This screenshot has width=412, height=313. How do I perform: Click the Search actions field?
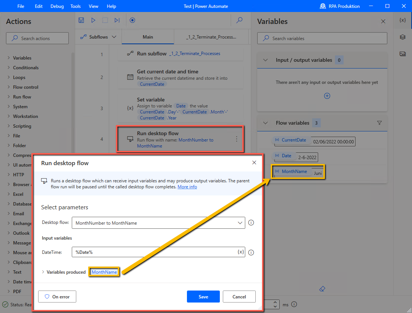pyautogui.click(x=37, y=39)
